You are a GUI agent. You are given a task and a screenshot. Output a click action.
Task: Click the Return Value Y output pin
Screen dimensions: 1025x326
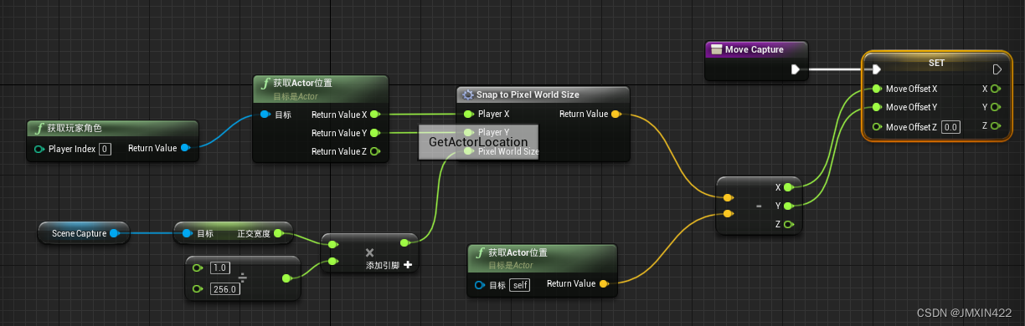pos(374,133)
